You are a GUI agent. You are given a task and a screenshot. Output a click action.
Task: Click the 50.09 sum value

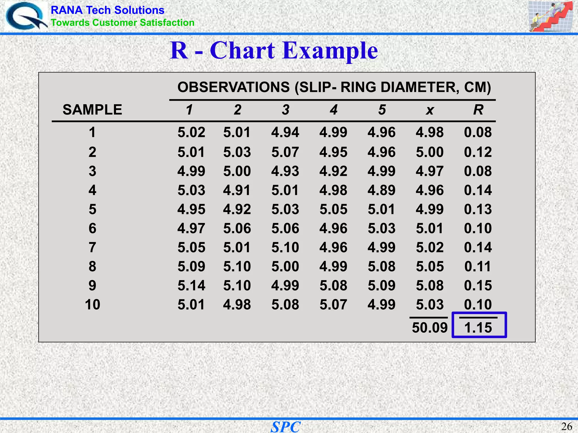tap(430, 328)
